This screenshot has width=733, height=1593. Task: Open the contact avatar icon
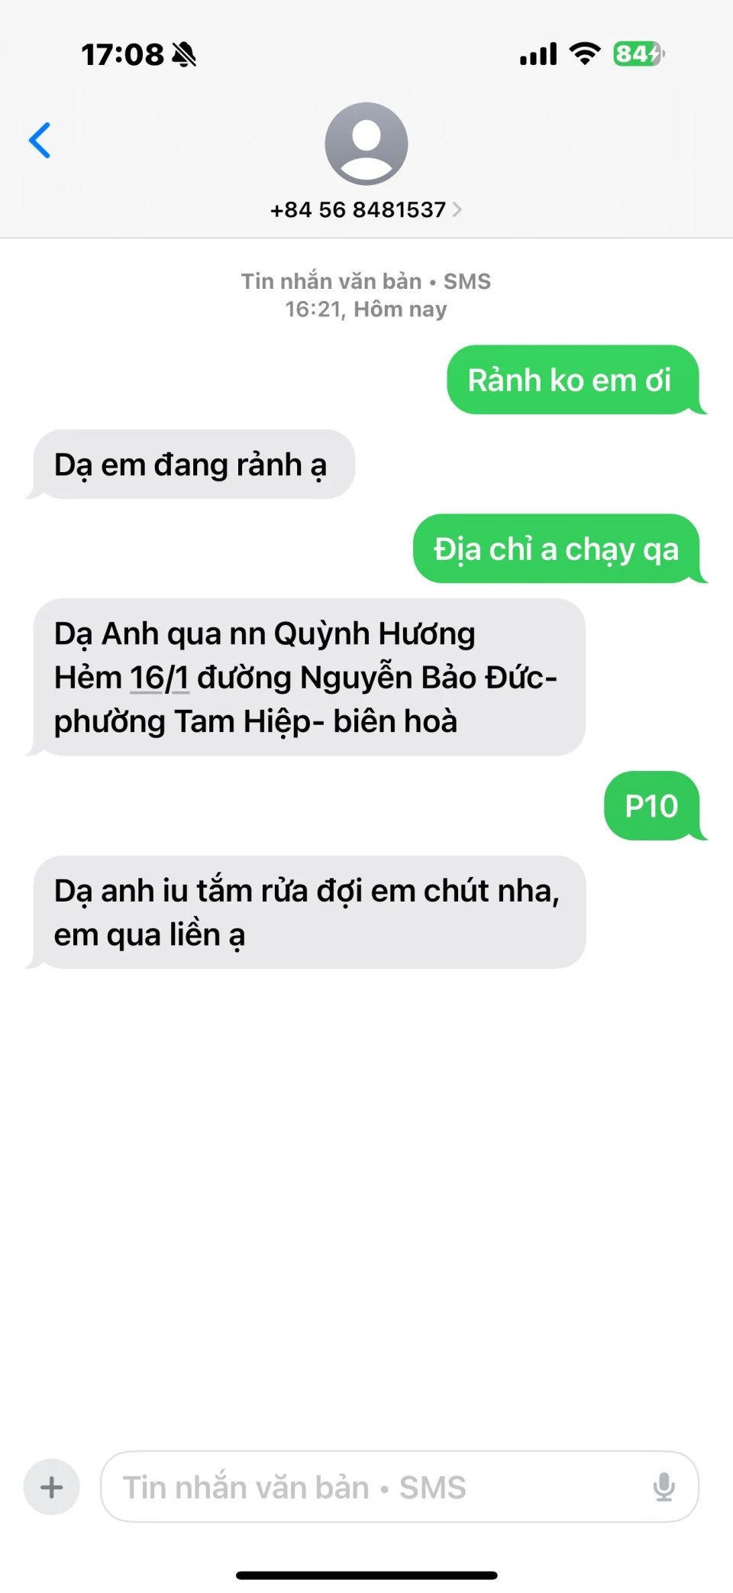[x=366, y=144]
